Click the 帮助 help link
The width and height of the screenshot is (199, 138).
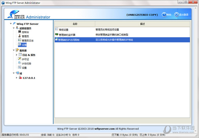[169, 15]
